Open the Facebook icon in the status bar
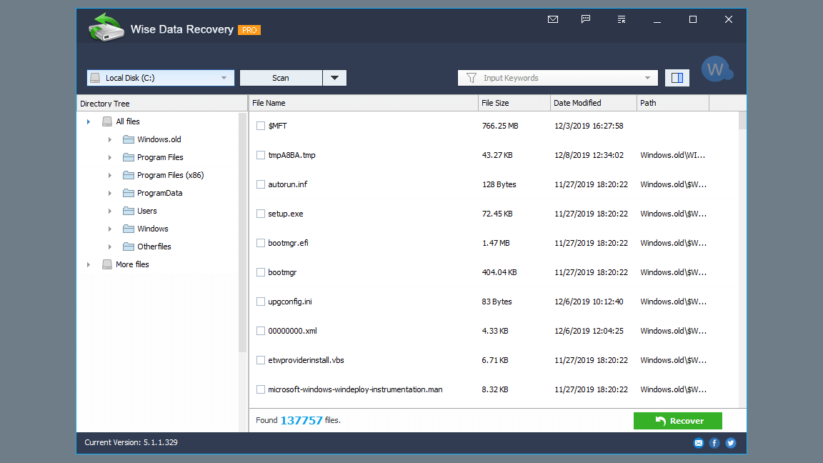Viewport: 823px width, 463px height. click(x=714, y=443)
